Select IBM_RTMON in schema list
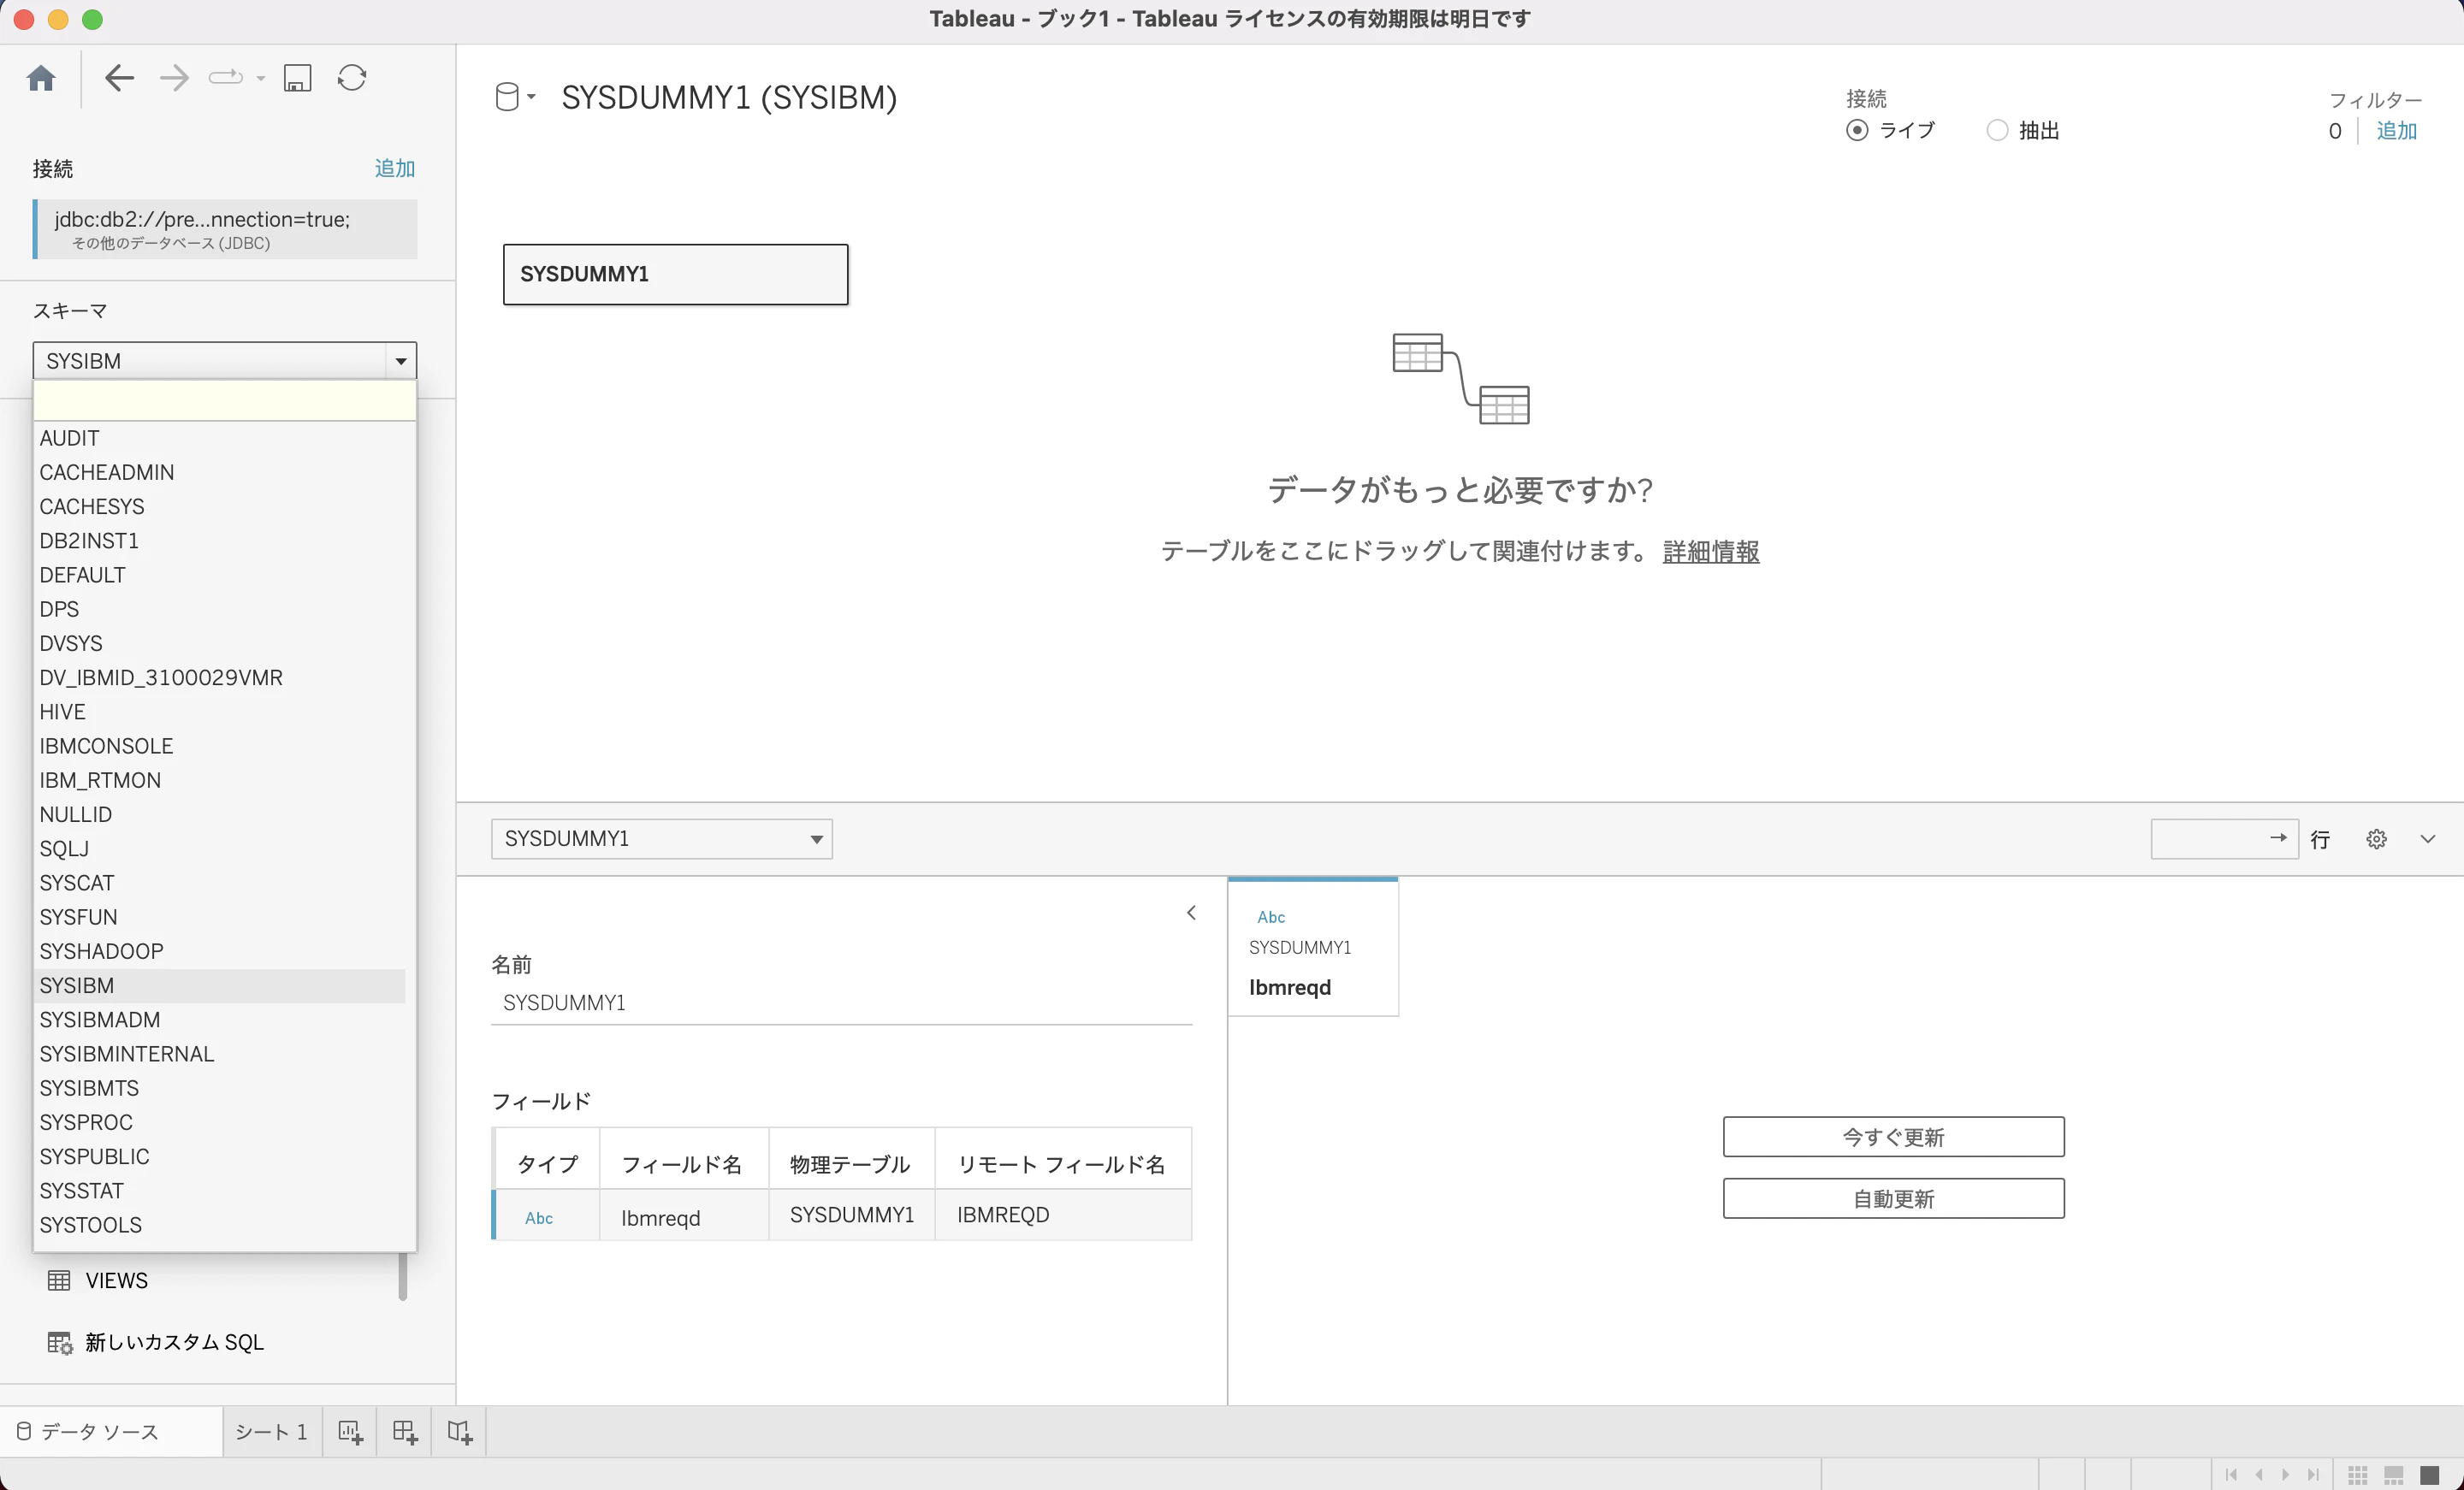Viewport: 2464px width, 1490px height. coord(222,780)
